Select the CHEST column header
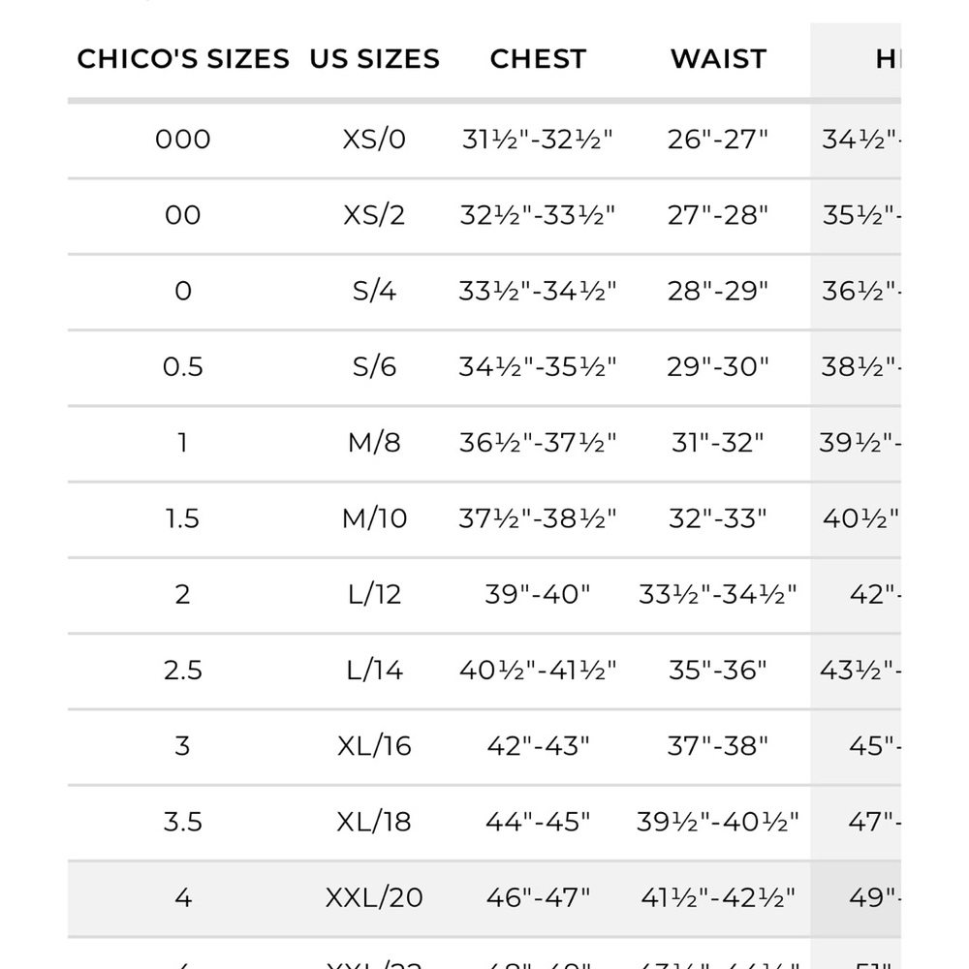 tap(538, 59)
